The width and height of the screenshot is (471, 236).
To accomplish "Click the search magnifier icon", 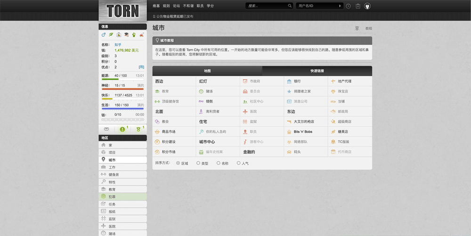I will coord(290,6).
